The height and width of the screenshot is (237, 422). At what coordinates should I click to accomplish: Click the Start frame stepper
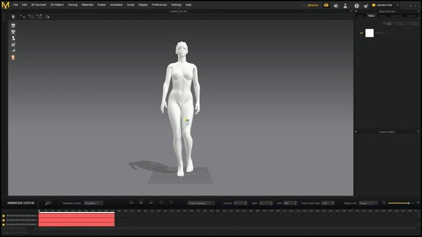pyautogui.click(x=271, y=203)
